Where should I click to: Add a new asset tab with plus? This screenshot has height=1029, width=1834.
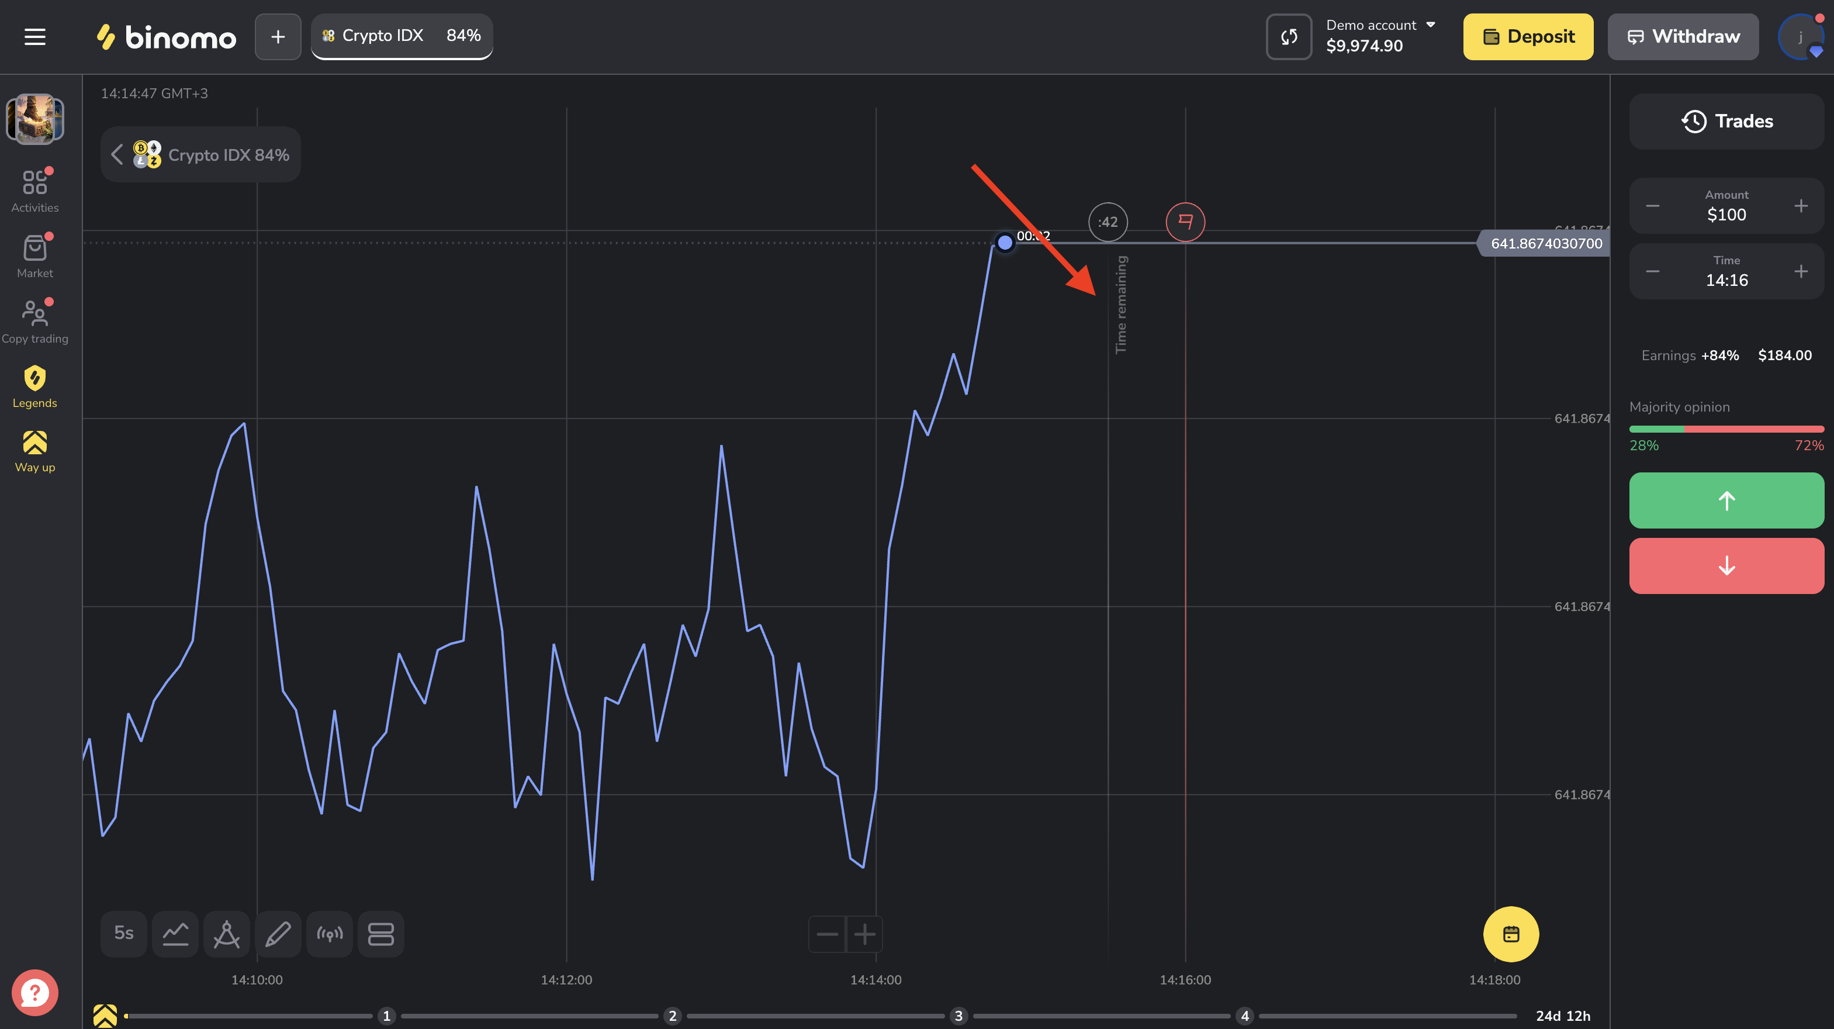[278, 36]
